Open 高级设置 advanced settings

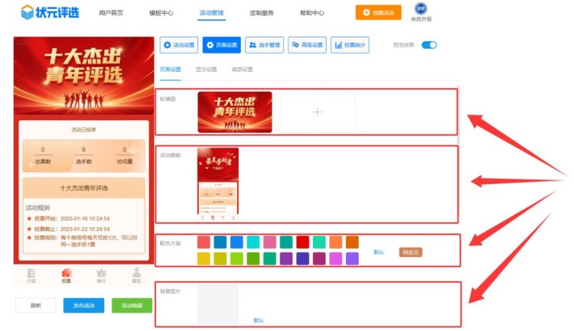pyautogui.click(x=307, y=45)
